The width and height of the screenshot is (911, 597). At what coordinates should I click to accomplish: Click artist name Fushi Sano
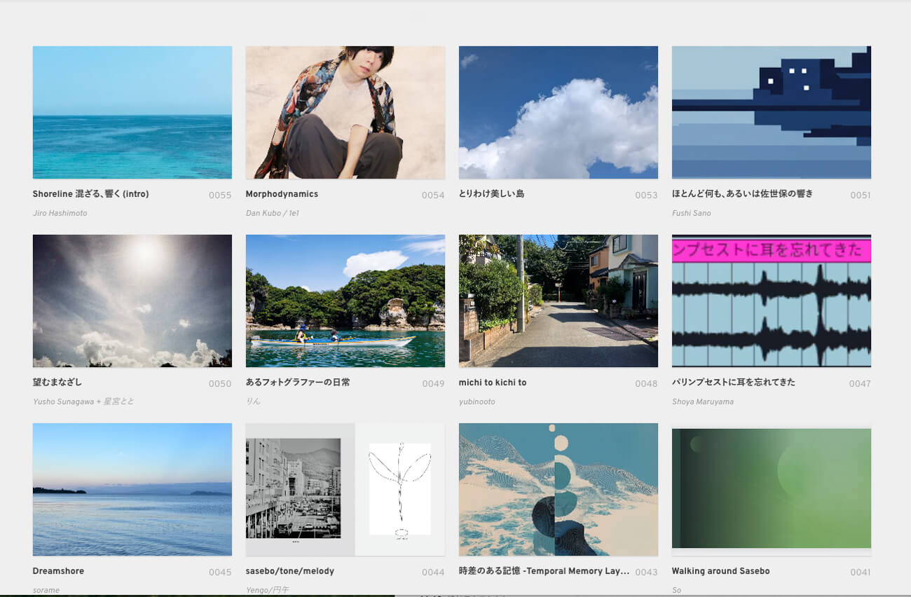point(691,213)
